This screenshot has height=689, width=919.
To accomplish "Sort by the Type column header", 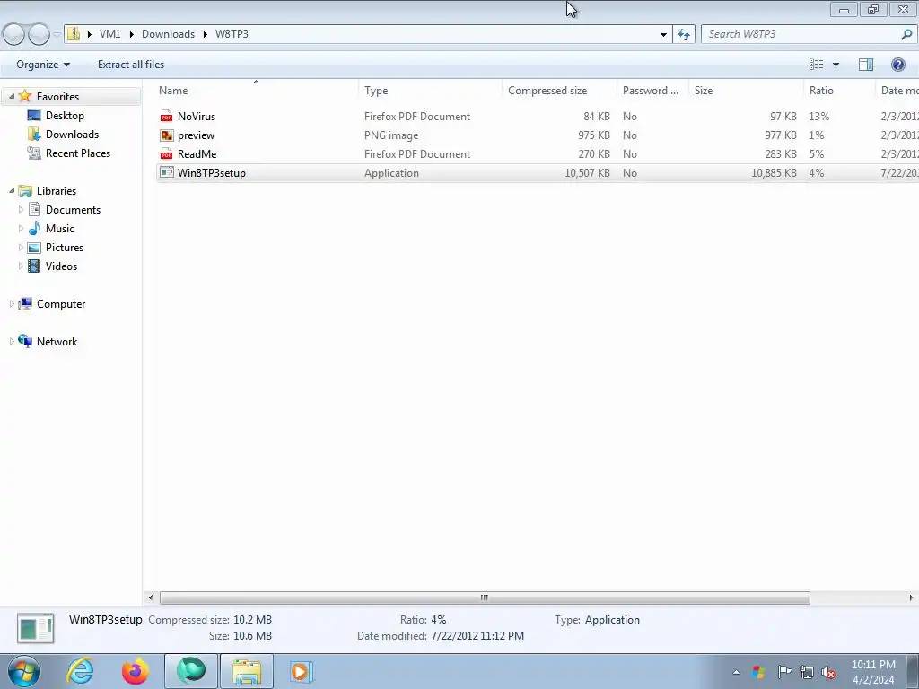I will coord(430,91).
